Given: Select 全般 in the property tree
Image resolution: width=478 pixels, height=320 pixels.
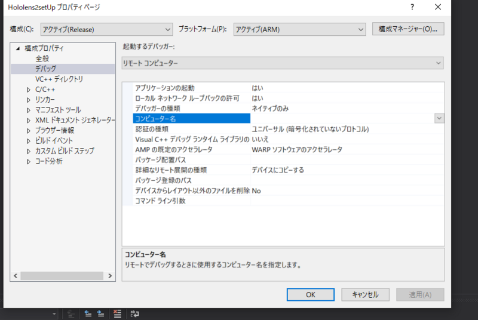Looking at the screenshot, I should tap(42, 59).
